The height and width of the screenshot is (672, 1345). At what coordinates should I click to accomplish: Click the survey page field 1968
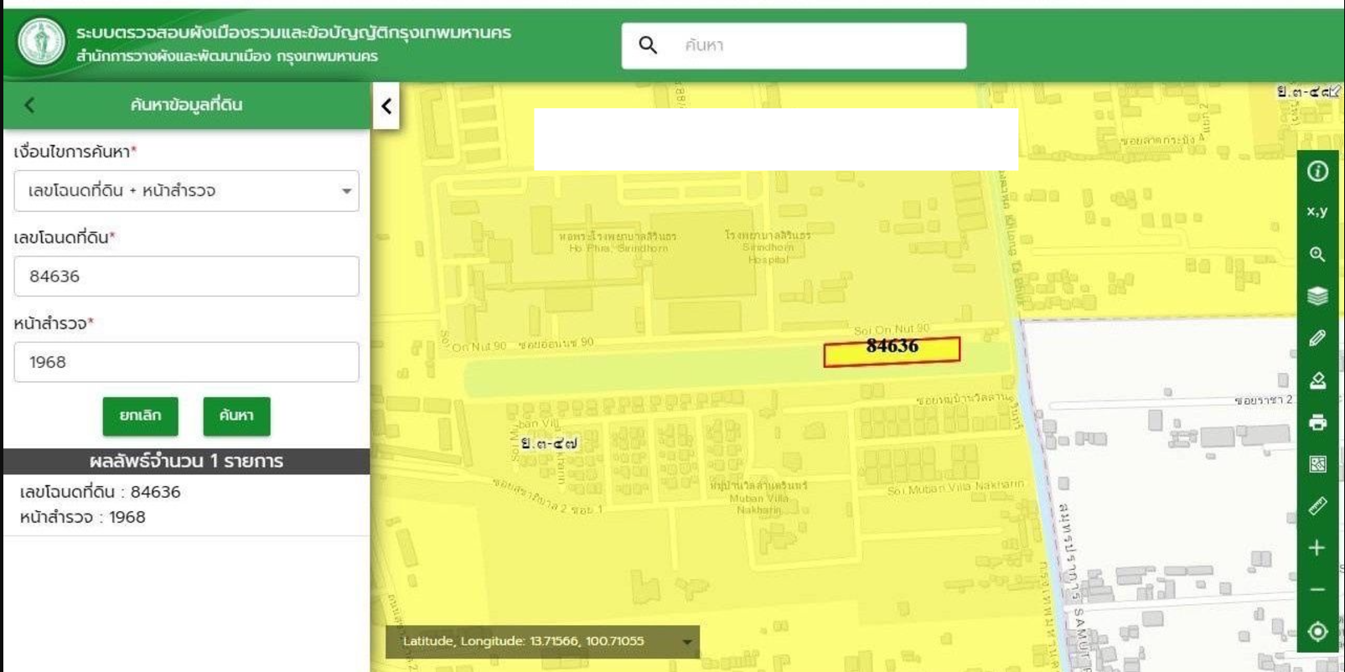point(186,362)
